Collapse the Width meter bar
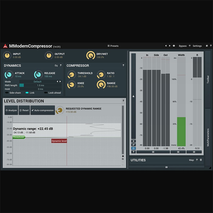Image resolution: width=213 pixels, height=213 pixels. point(178,152)
